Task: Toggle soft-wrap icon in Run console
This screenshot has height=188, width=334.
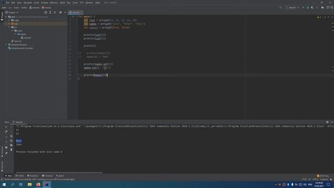Action: tap(11, 136)
